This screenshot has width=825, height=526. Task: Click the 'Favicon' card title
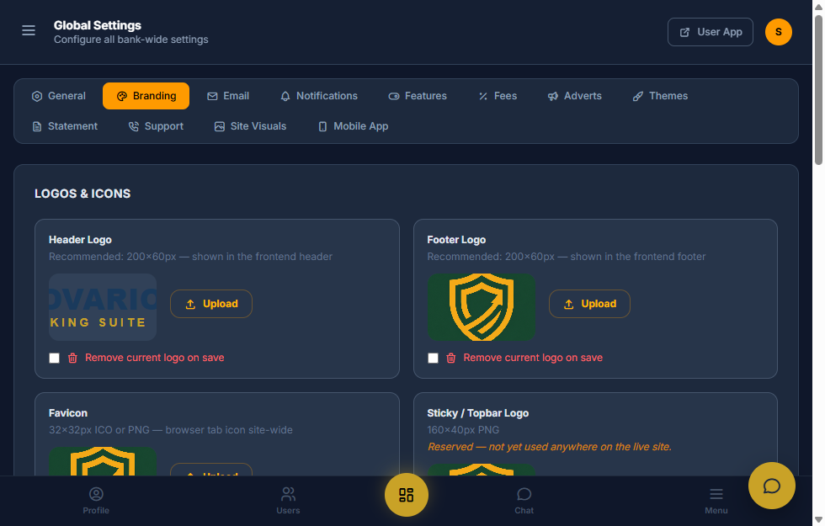coord(68,413)
